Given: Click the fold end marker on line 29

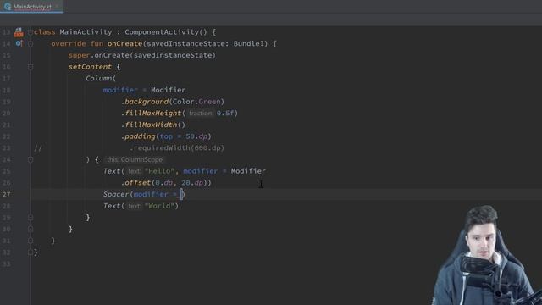Looking at the screenshot, I should 30,218.
